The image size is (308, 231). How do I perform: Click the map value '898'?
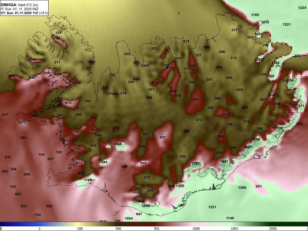tap(31, 59)
